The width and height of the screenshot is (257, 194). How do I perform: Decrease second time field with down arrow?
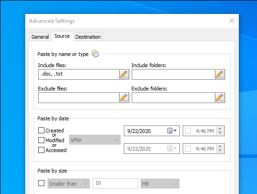pos(220,151)
